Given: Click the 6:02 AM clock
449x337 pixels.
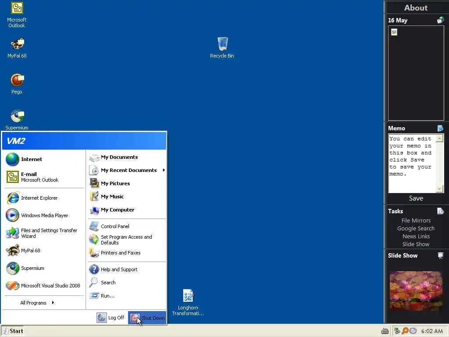Looking at the screenshot, I should (432, 331).
